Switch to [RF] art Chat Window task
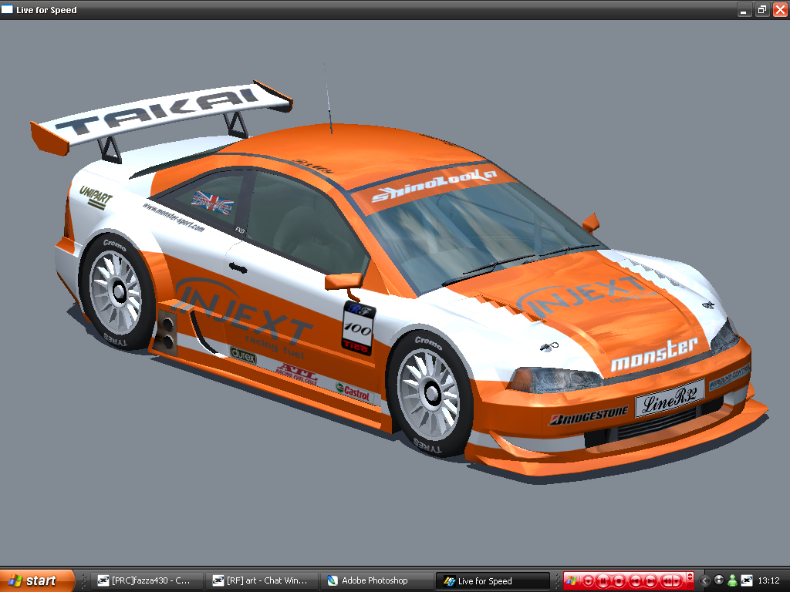The height and width of the screenshot is (592, 790). pyautogui.click(x=264, y=580)
